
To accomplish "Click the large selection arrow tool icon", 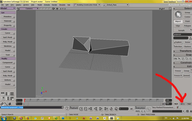I will click(178, 15).
